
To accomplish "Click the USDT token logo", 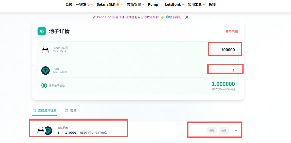I will tap(45, 71).
